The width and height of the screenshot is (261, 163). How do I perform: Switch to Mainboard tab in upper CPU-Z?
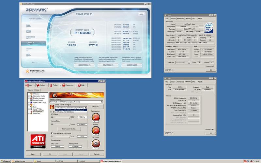pyautogui.click(x=180, y=19)
